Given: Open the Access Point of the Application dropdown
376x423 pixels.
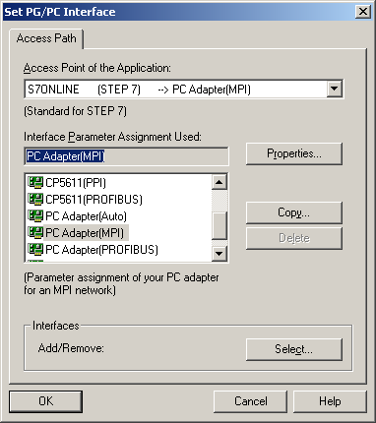Looking at the screenshot, I should (335, 89).
